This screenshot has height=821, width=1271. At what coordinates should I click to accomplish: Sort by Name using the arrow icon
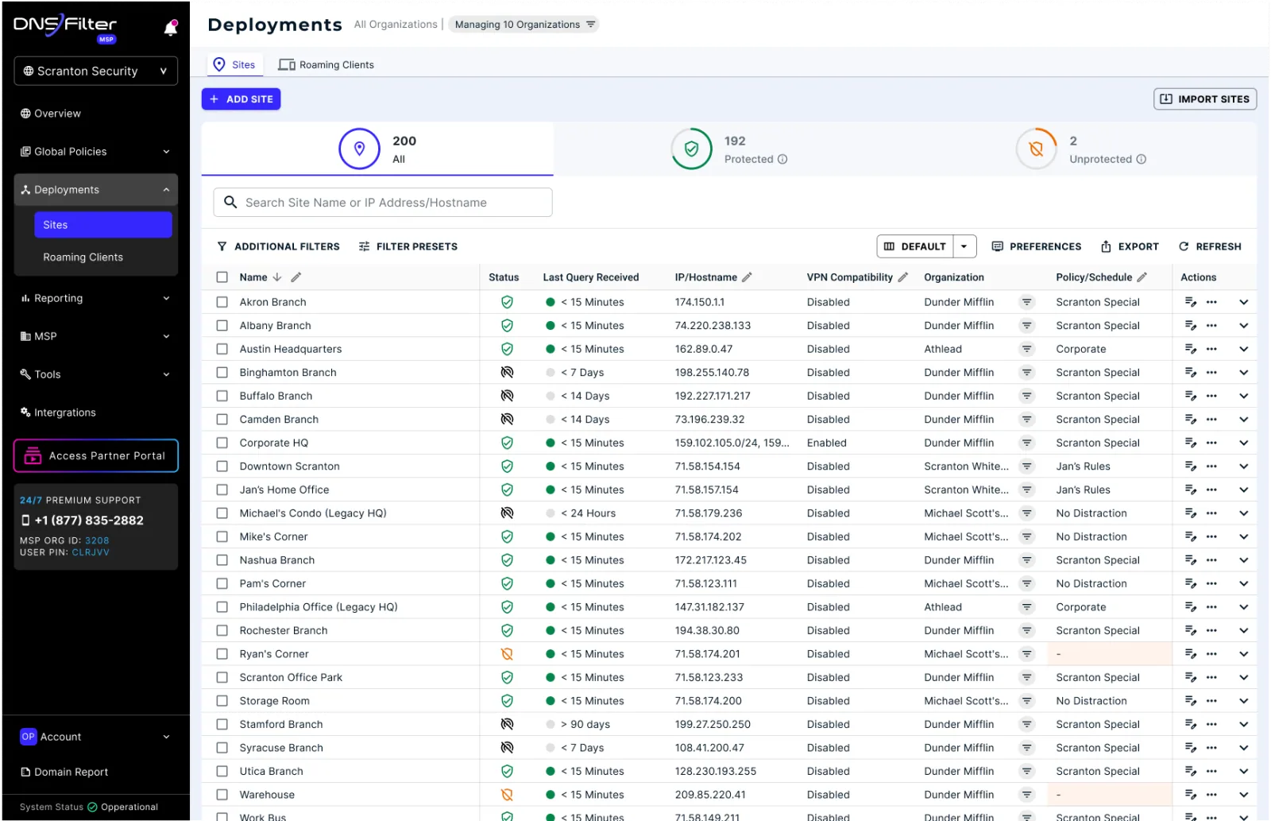pyautogui.click(x=277, y=277)
